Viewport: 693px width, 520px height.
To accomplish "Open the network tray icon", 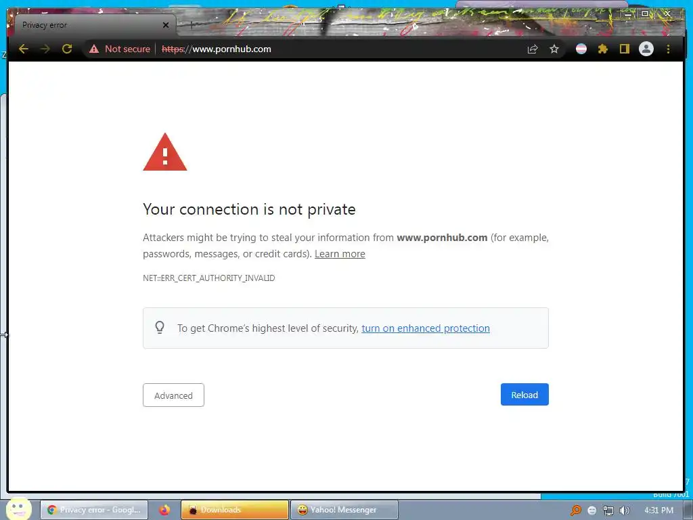I will (x=608, y=511).
